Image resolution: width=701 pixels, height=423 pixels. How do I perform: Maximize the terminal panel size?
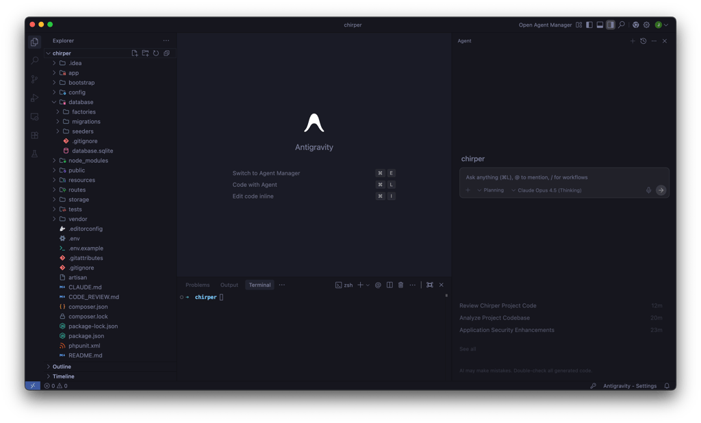pos(430,285)
